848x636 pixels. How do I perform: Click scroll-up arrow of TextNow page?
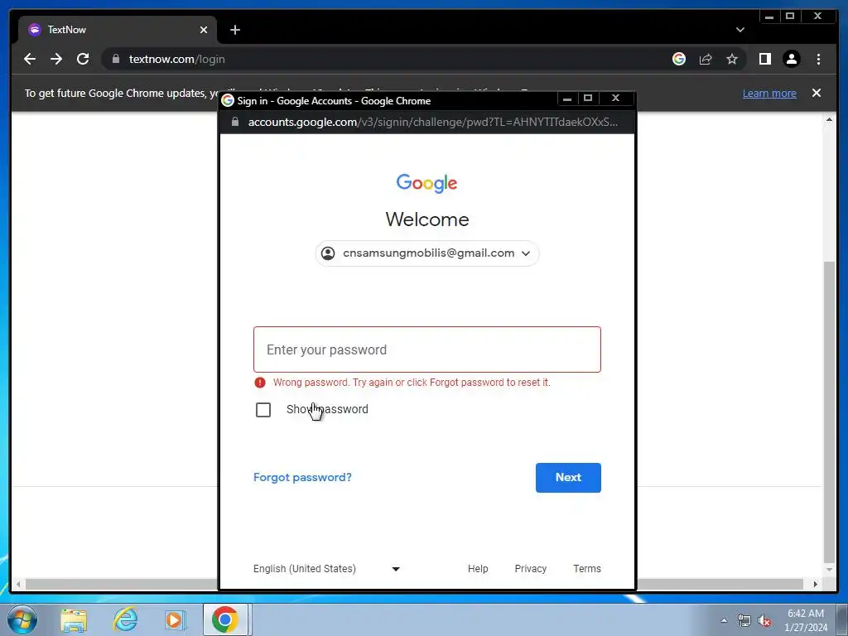coord(828,119)
